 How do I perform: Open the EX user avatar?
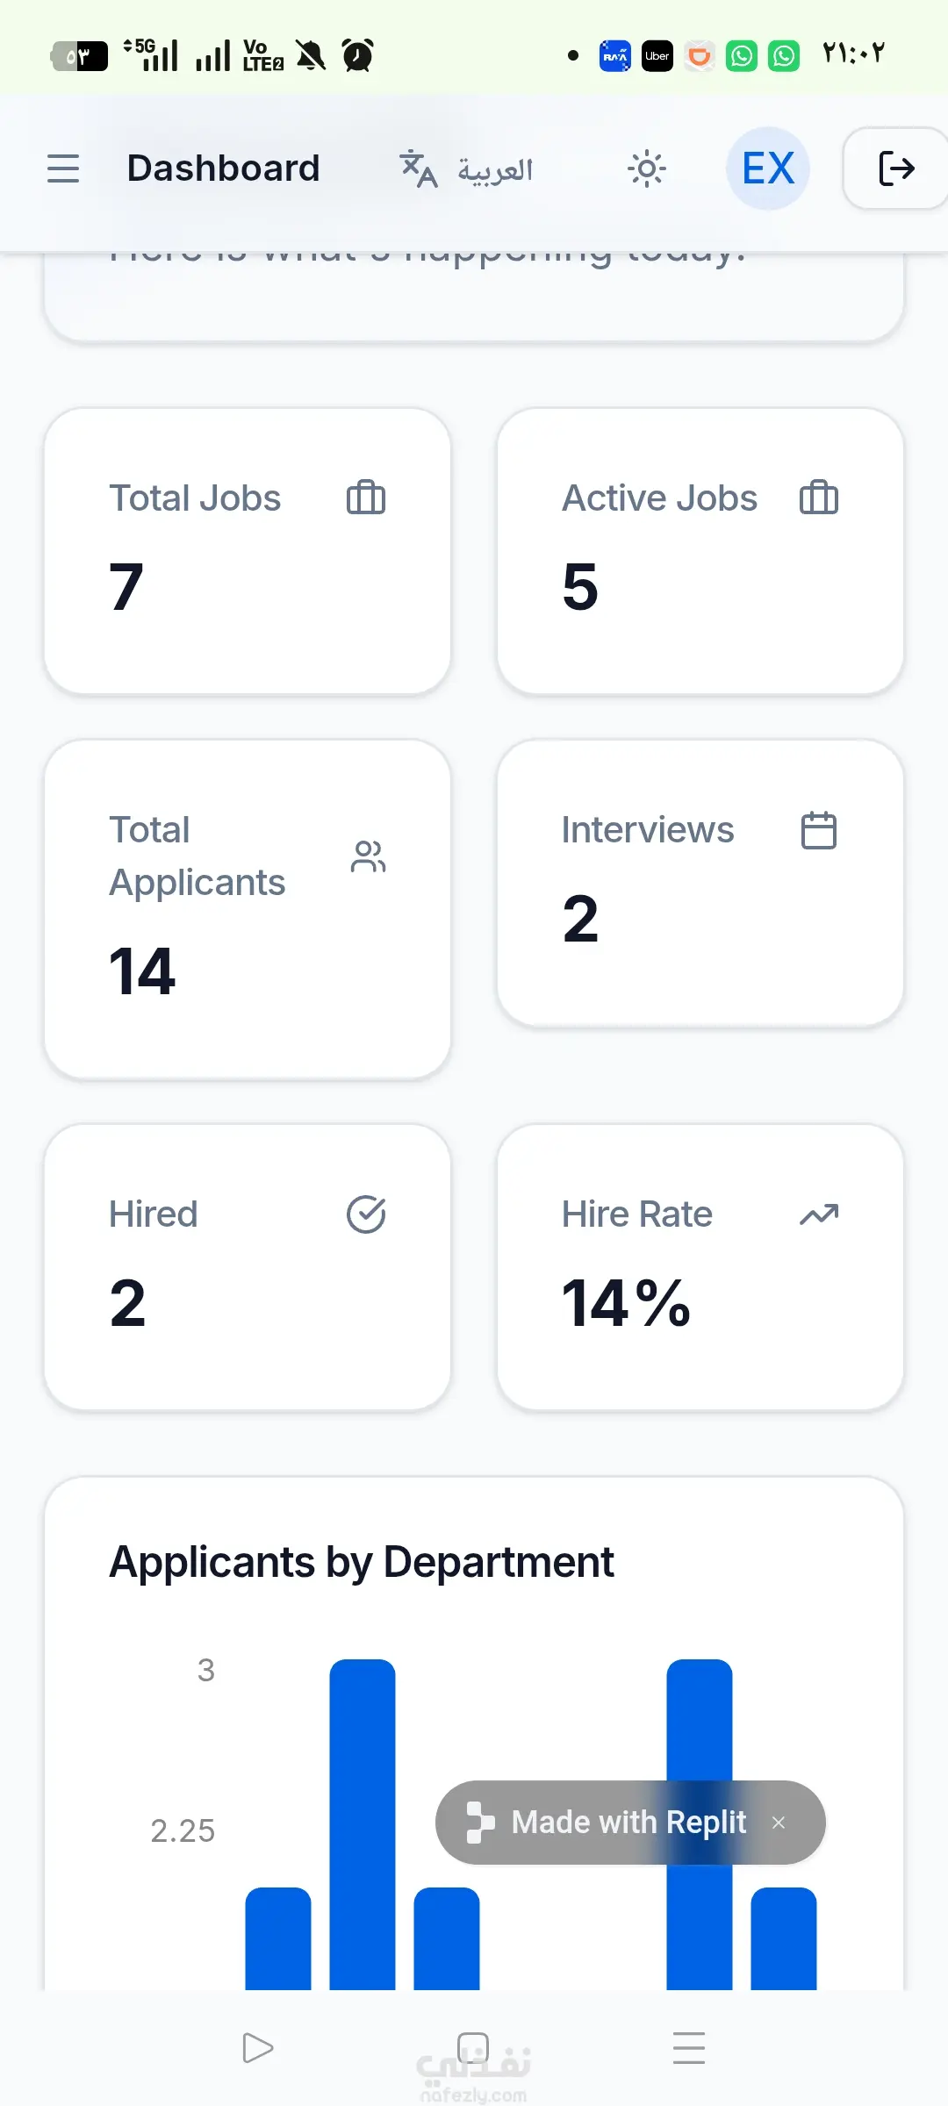[768, 168]
